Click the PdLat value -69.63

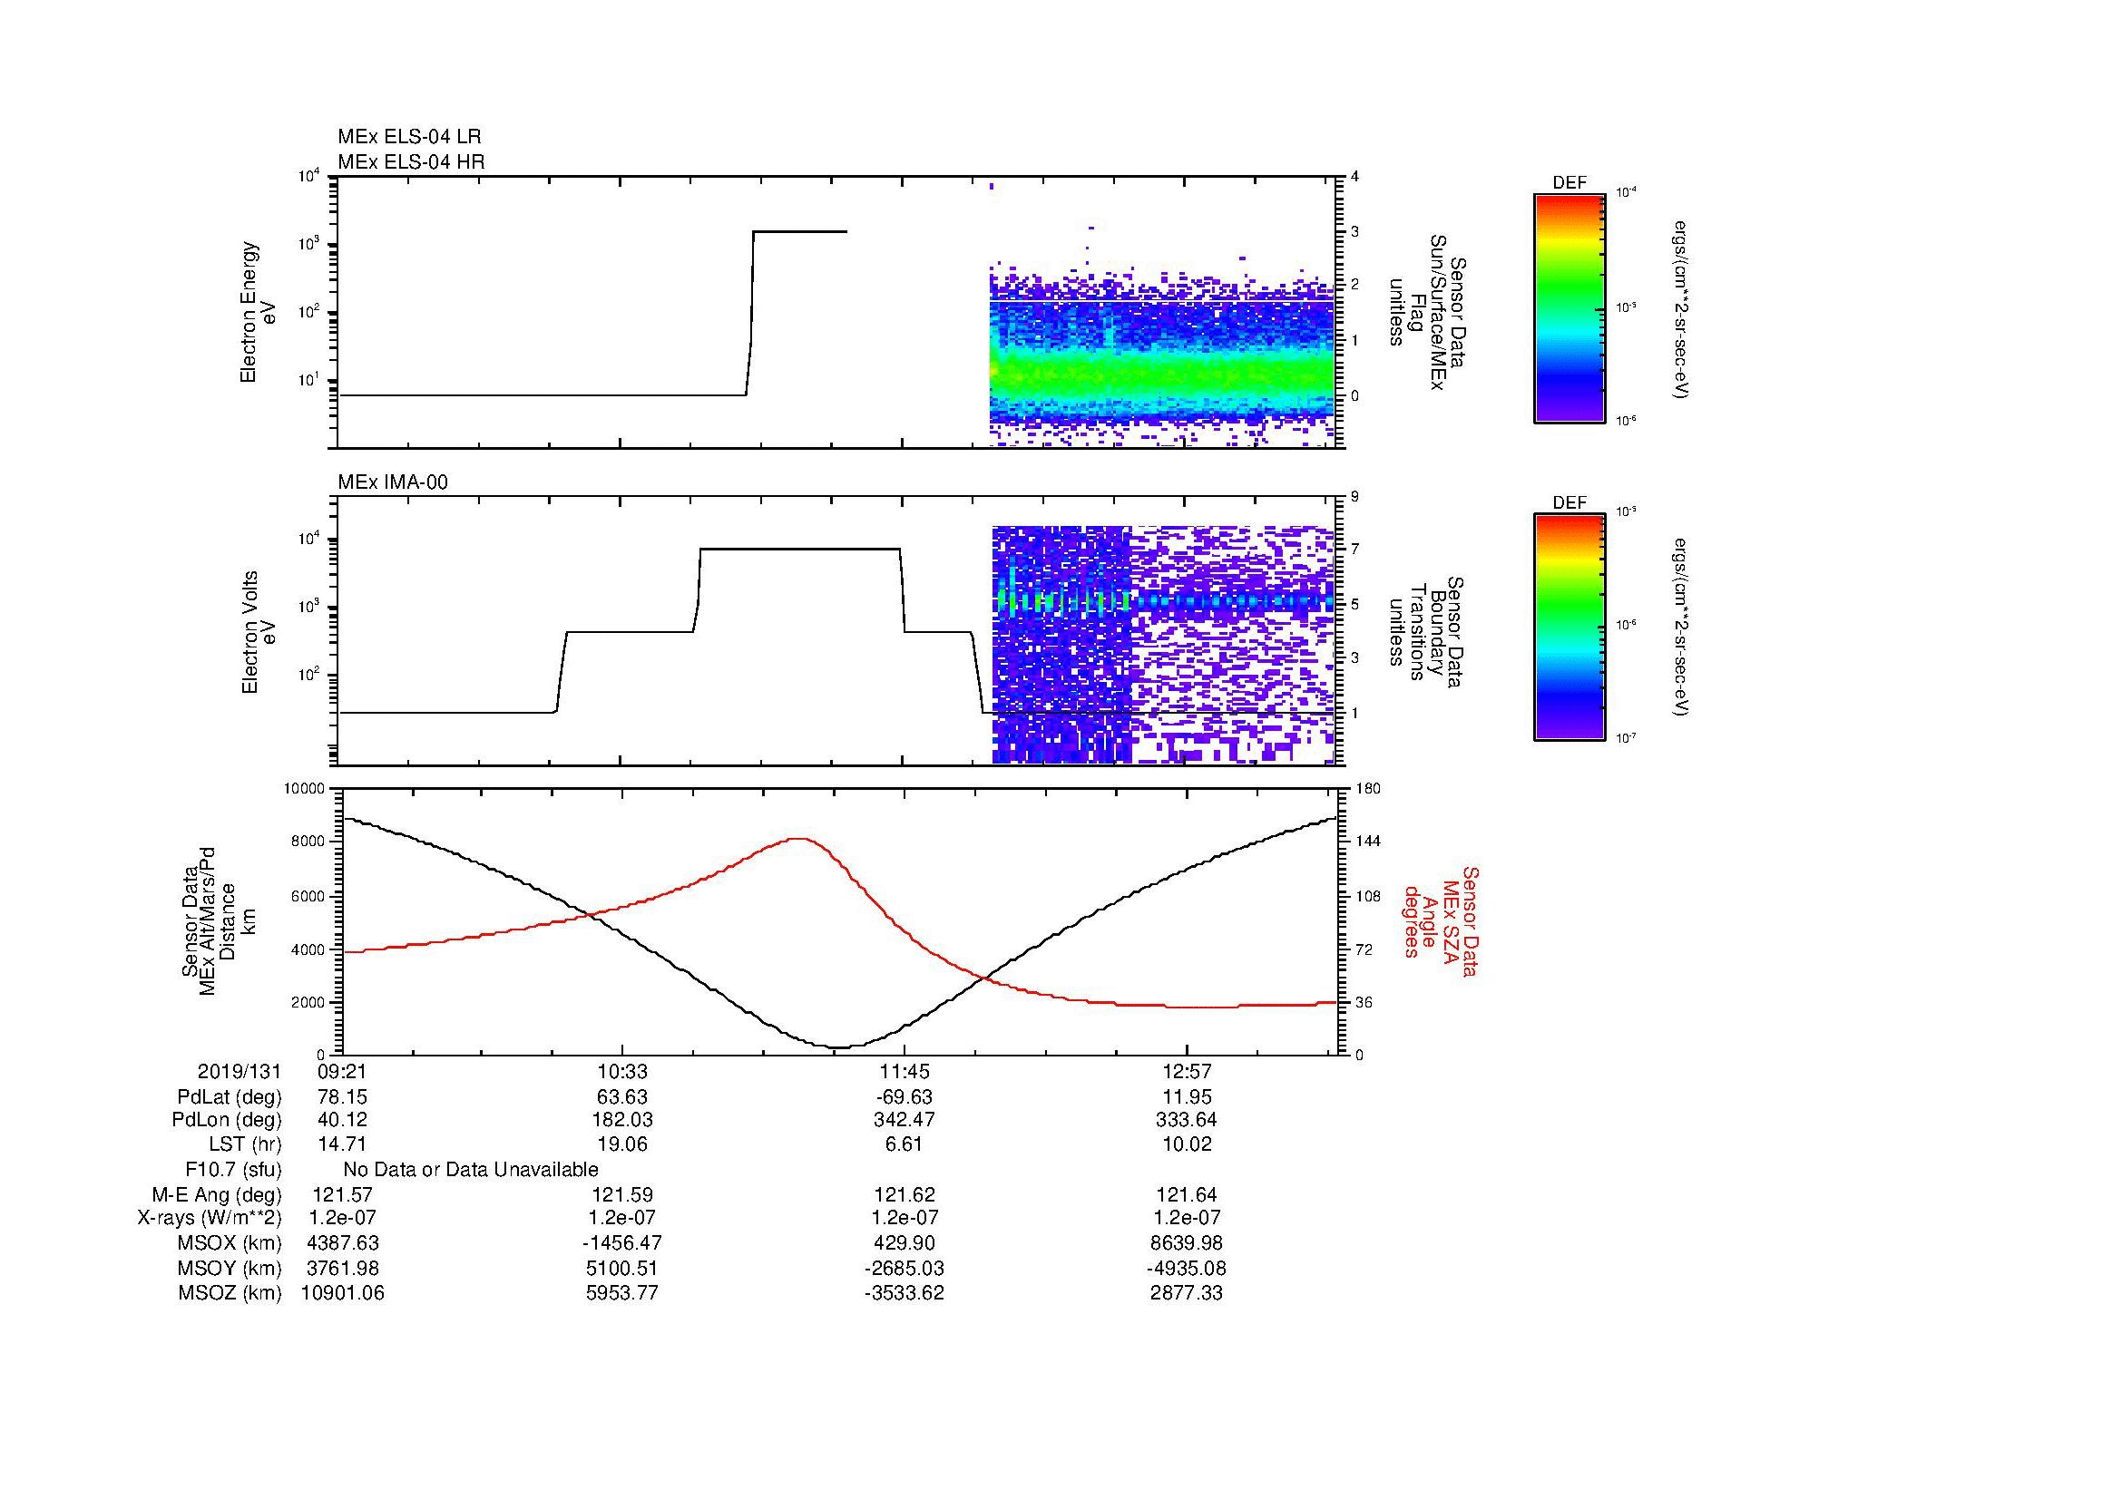[905, 1098]
